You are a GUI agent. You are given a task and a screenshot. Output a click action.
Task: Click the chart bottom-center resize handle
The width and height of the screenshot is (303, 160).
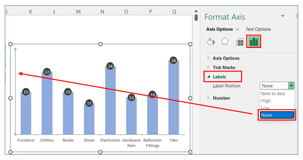(100, 152)
